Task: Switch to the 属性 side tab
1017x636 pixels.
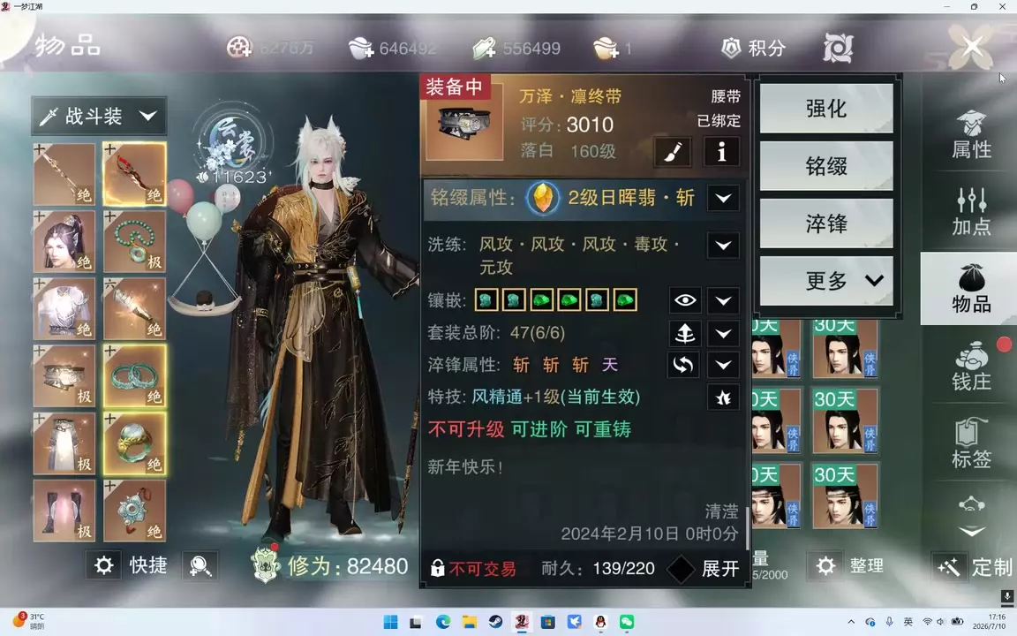Action: (x=971, y=135)
